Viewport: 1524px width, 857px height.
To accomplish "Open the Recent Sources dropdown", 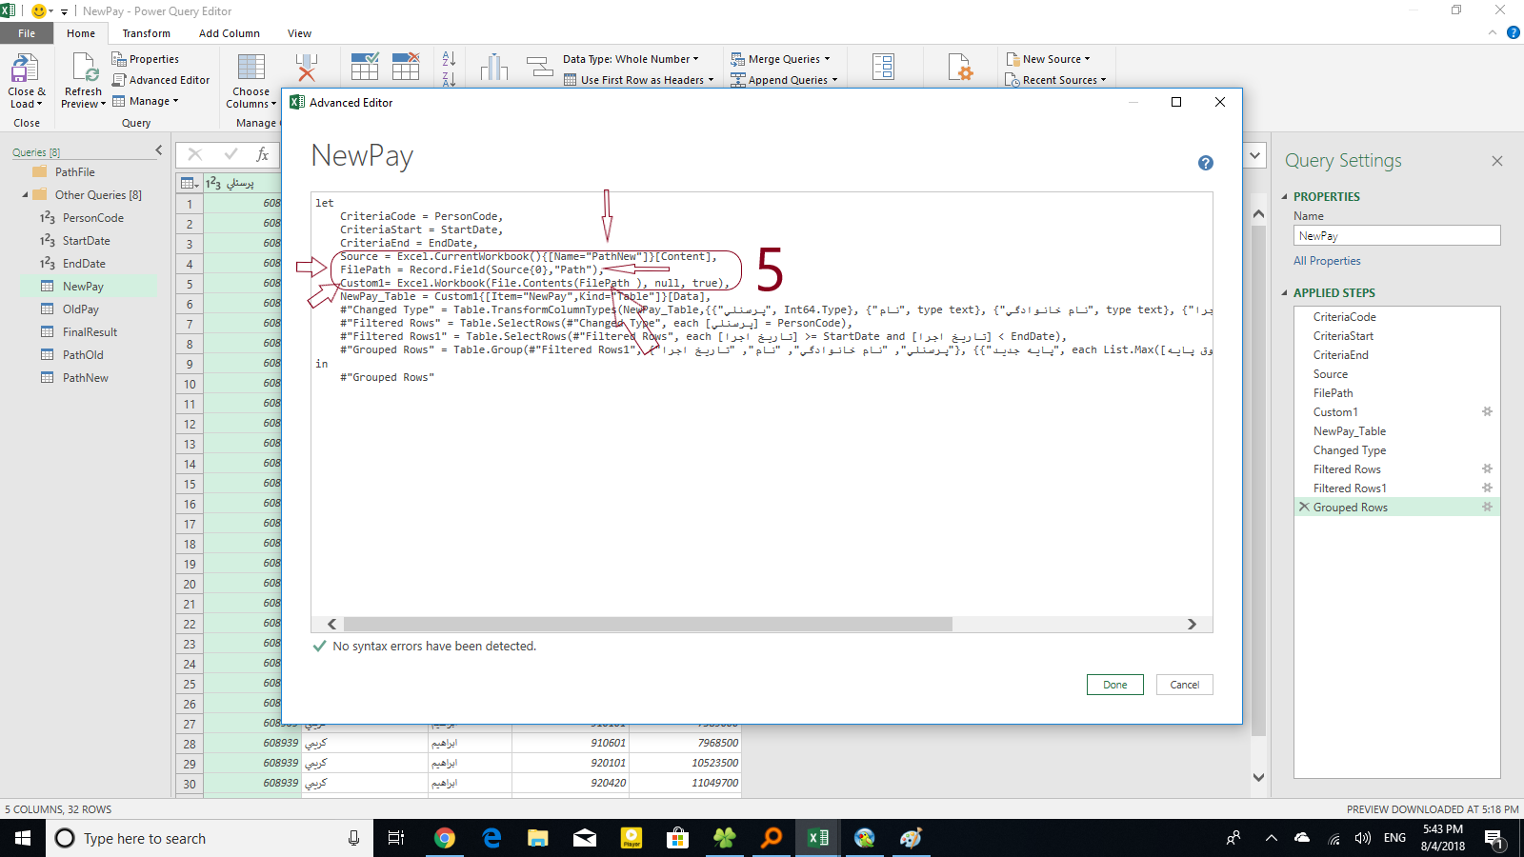I will pos(1055,80).
